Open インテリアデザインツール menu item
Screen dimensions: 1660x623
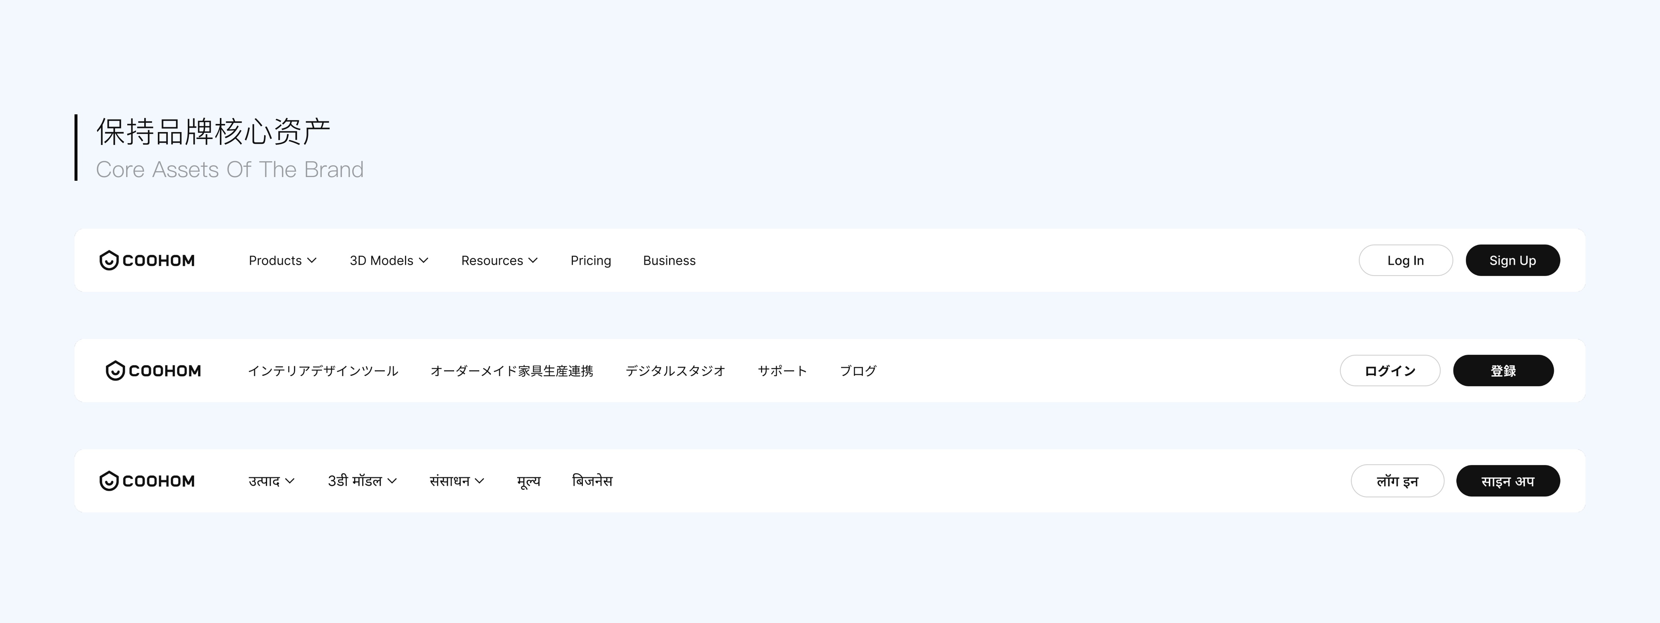pyautogui.click(x=323, y=370)
